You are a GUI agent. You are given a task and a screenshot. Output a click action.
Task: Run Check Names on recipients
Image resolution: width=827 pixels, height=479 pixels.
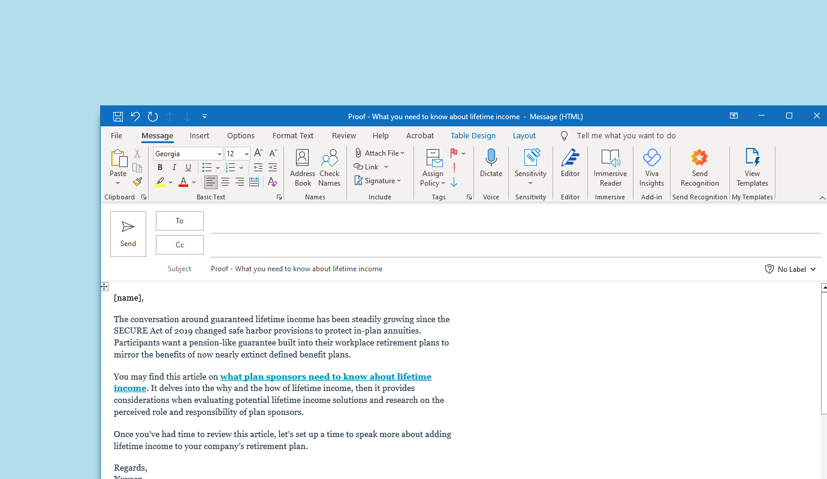click(329, 167)
